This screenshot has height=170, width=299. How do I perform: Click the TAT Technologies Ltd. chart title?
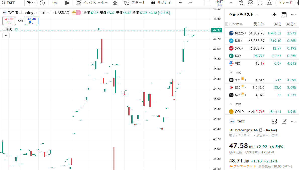pos(28,13)
